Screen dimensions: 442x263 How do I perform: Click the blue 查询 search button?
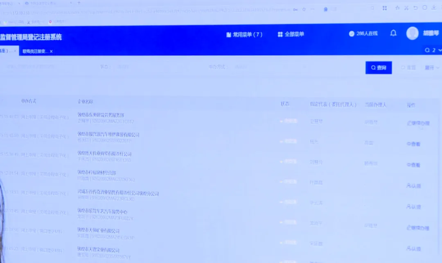point(378,68)
